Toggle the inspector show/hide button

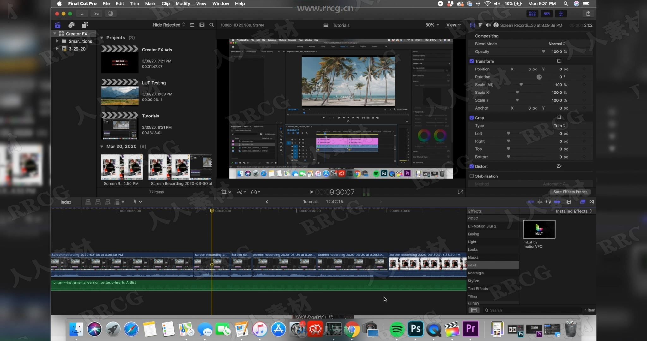tap(561, 14)
